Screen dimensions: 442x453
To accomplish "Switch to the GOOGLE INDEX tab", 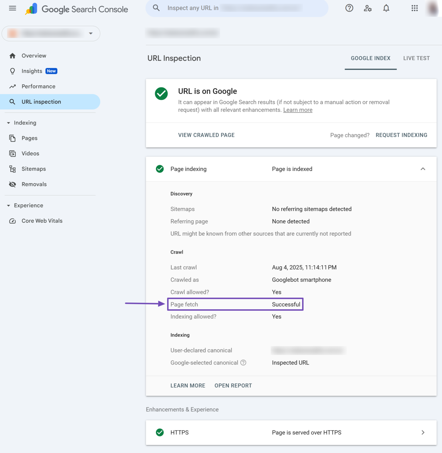I will click(371, 58).
